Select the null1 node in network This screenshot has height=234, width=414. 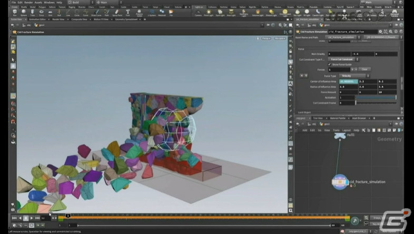[x=340, y=135]
